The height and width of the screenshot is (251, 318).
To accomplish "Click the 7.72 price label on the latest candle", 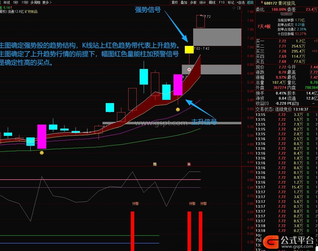I will 207,17.
